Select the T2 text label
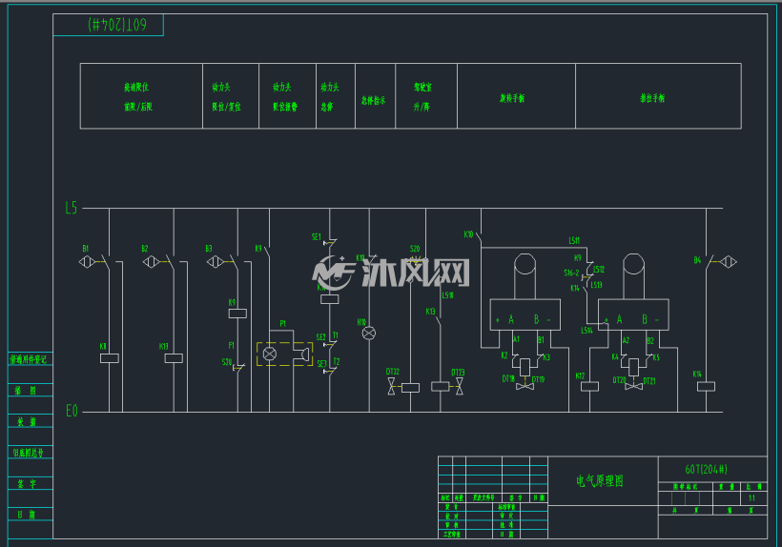This screenshot has height=547, width=782. tap(337, 361)
